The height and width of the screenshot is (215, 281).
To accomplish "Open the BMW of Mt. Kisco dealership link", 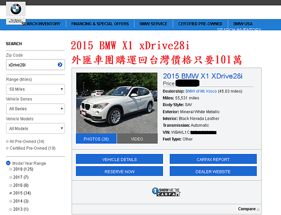I will pos(201,91).
